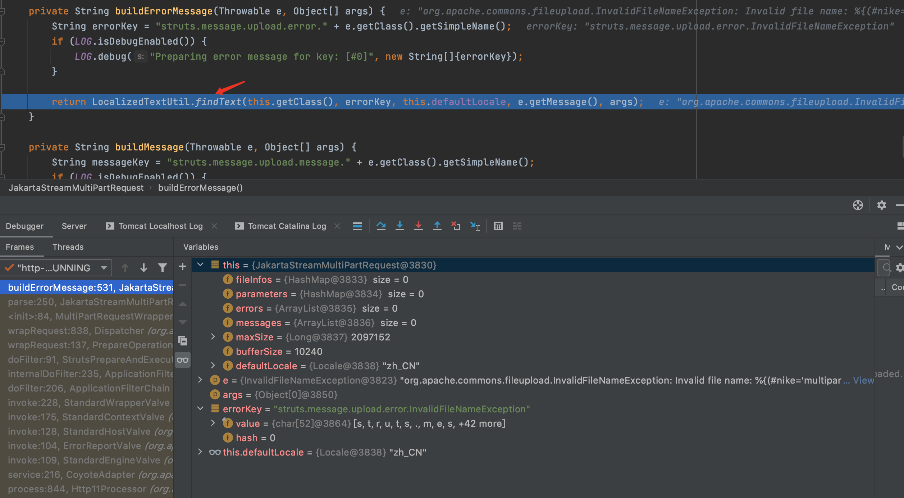This screenshot has height=498, width=904.
Task: Expand the 'e' exception parameter node
Action: point(200,380)
